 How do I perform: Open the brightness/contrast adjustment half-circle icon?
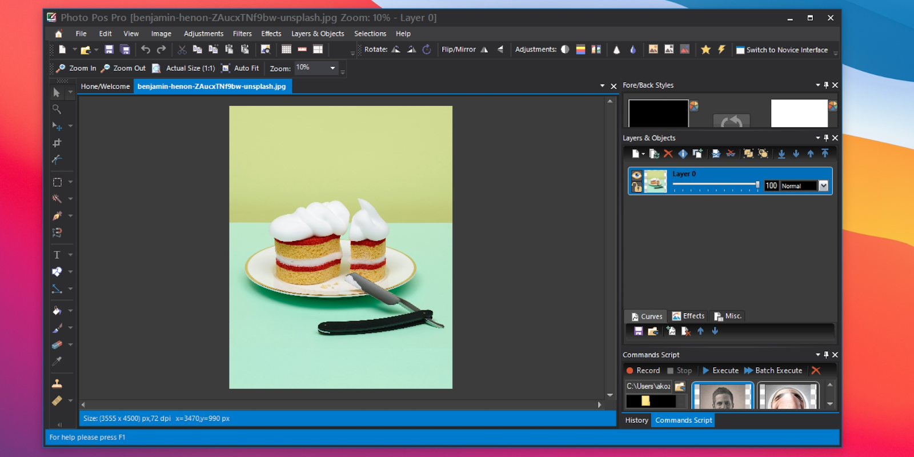[565, 50]
